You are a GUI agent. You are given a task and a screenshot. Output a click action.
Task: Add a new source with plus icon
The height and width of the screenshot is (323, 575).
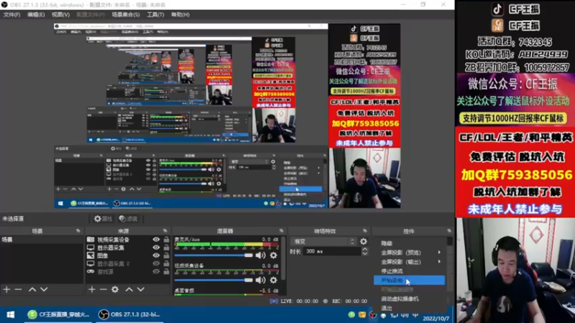point(92,289)
